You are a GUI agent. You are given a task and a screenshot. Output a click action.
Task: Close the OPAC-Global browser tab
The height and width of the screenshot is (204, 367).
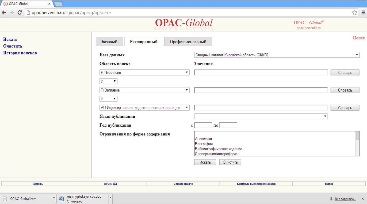point(49,4)
